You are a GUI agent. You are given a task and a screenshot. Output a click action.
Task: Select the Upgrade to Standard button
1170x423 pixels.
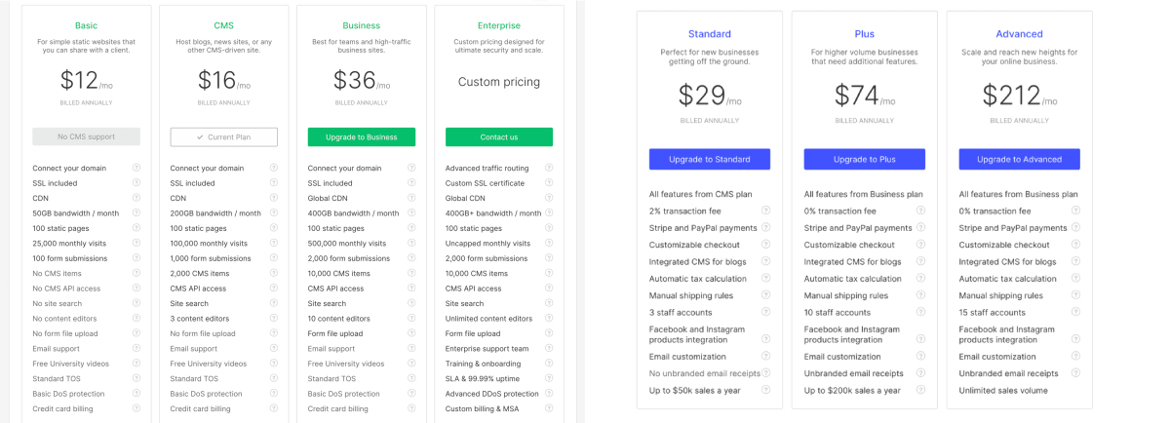[710, 159]
